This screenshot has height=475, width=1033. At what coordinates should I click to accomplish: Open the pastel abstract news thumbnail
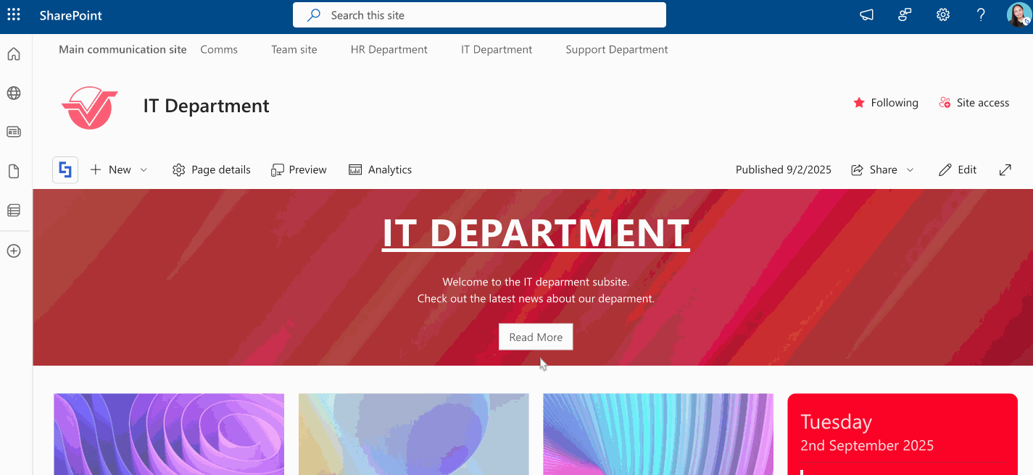[413, 434]
